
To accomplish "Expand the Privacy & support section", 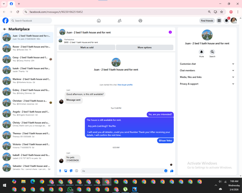I will click(207, 84).
